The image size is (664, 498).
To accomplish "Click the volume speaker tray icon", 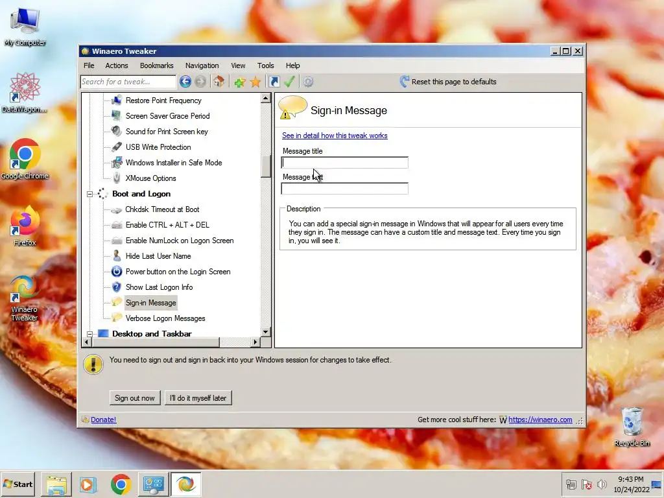I will coord(601,484).
